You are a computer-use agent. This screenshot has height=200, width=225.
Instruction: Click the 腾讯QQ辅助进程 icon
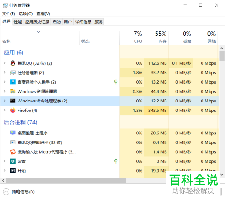[x=13, y=142]
